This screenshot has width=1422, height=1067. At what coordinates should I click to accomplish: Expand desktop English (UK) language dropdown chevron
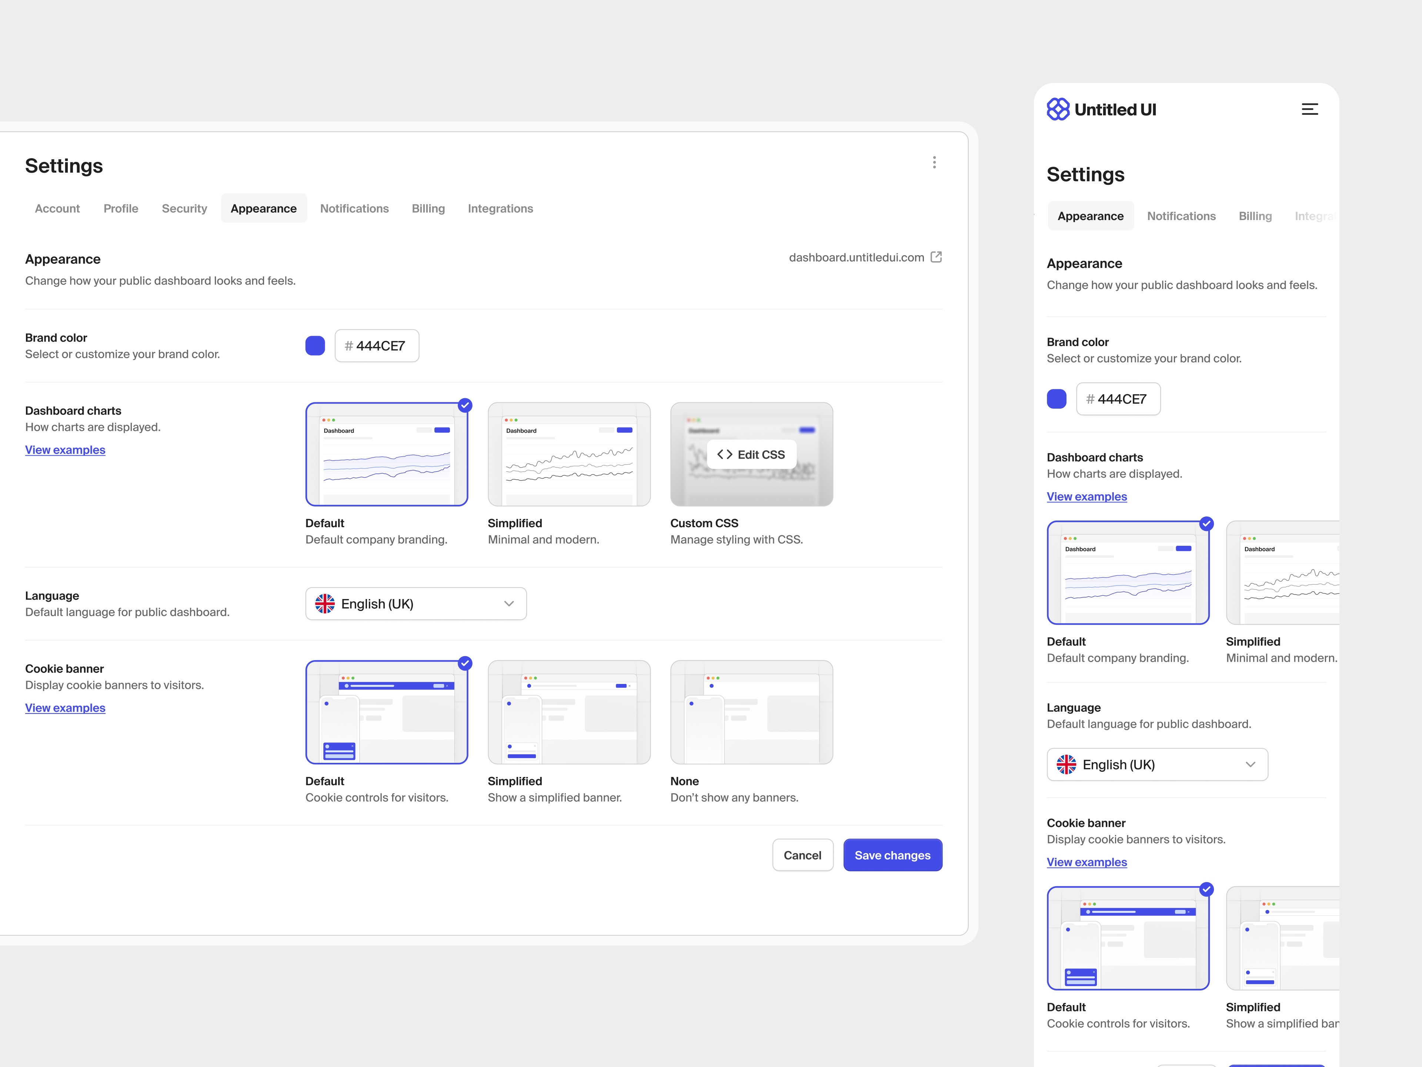point(508,603)
